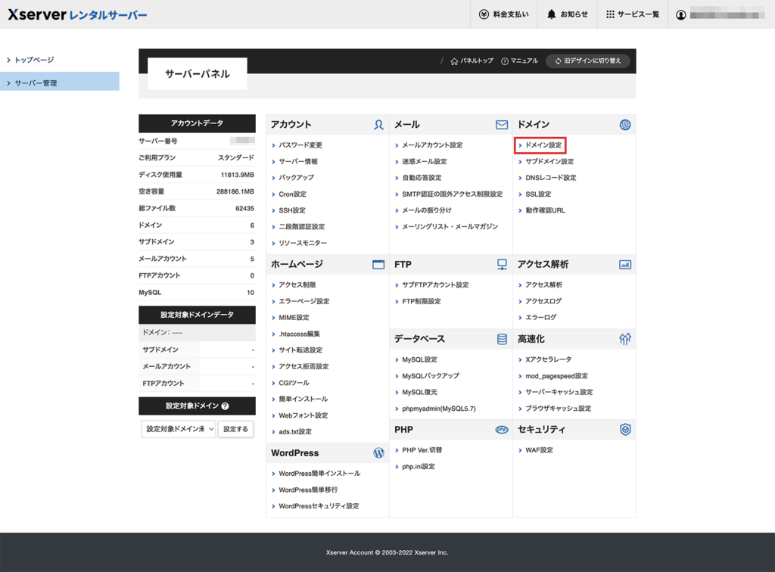Open 料金支払い in the top bar
Viewport: 775px width, 572px height.
pos(504,14)
